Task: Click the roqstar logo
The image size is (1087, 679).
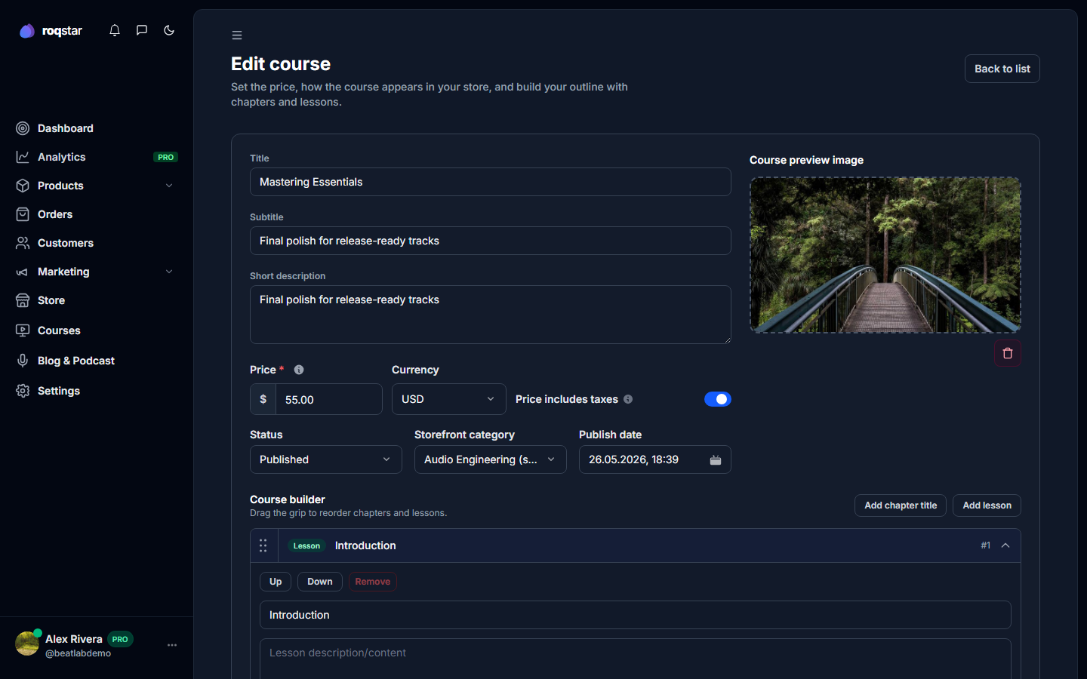Action: click(x=51, y=31)
